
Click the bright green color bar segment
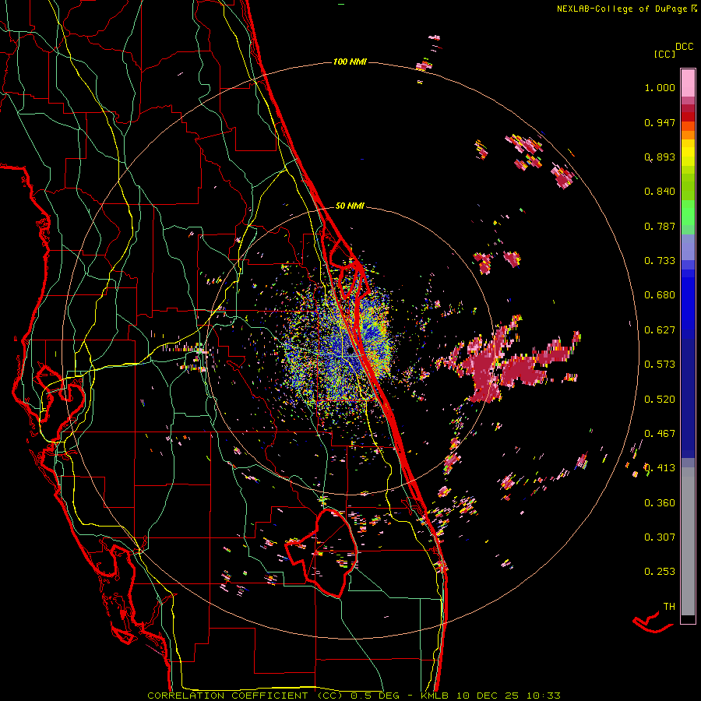(688, 213)
